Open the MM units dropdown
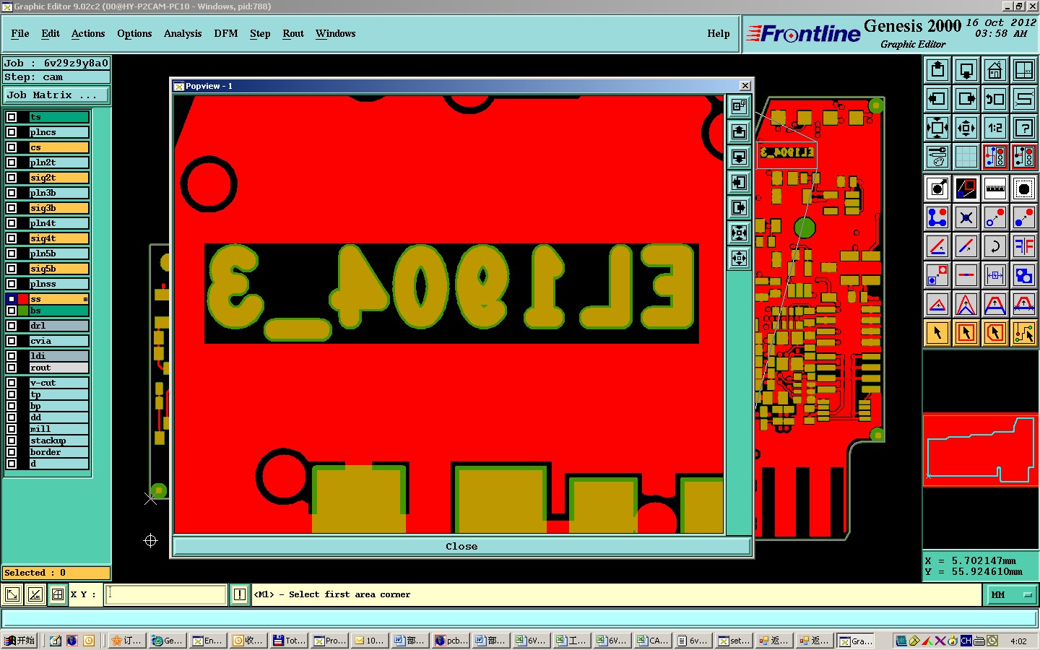The image size is (1040, 650). (x=1011, y=595)
